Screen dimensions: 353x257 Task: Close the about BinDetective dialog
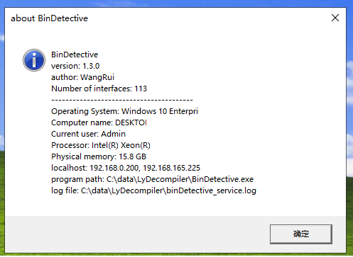coord(335,18)
